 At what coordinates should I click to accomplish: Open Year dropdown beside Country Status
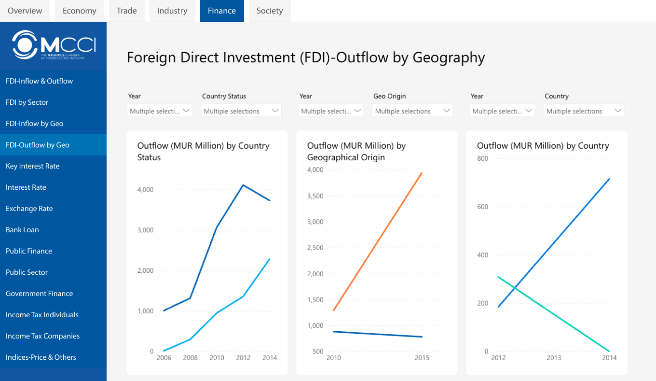[160, 111]
